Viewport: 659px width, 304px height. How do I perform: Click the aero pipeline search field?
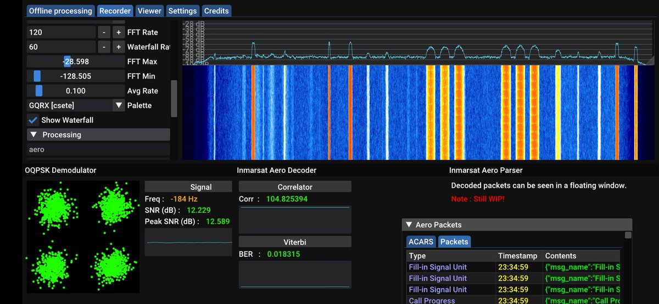[x=98, y=149]
